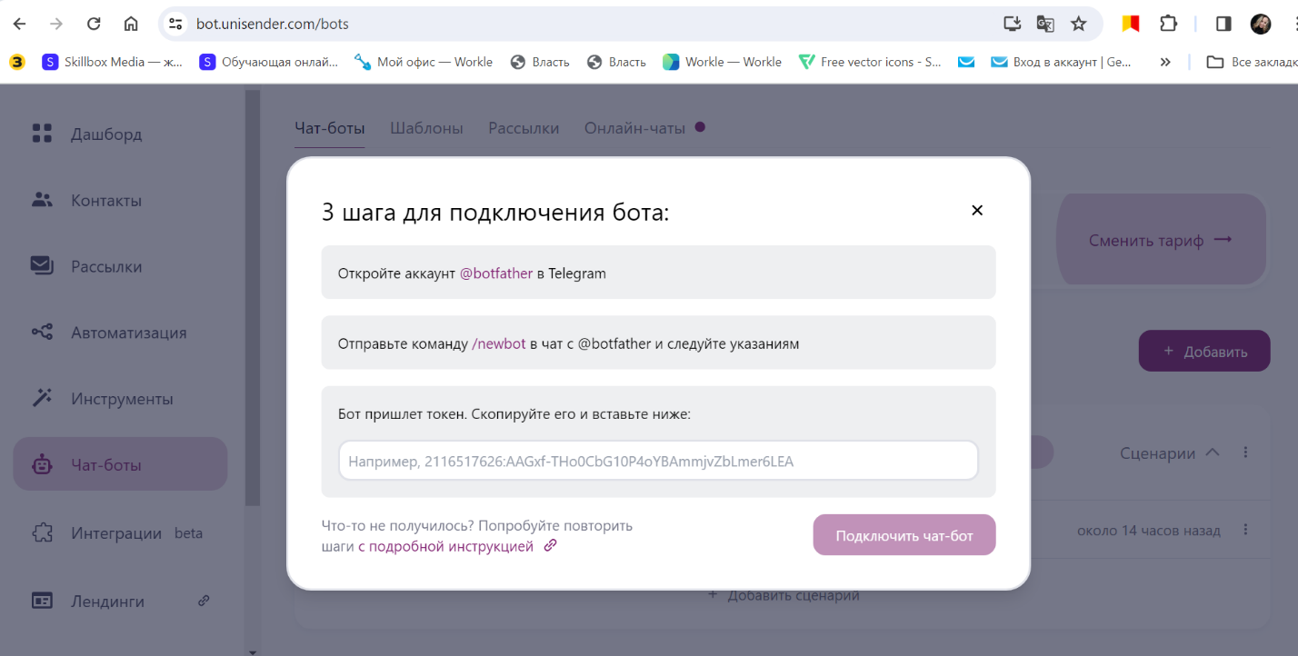This screenshot has width=1298, height=656.
Task: Open the Интеграции beta sidebar item
Action: pyautogui.click(x=120, y=534)
